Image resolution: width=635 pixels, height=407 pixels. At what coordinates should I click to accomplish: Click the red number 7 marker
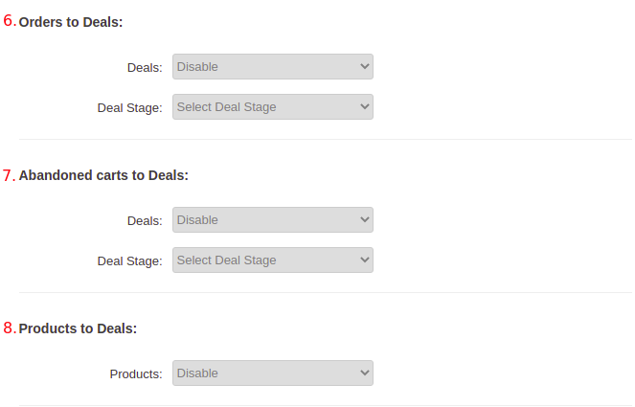[x=9, y=175]
